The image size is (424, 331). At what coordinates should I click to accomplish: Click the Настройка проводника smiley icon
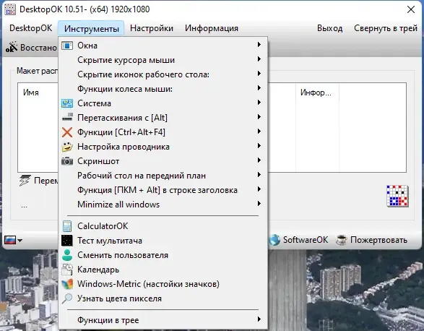point(67,147)
